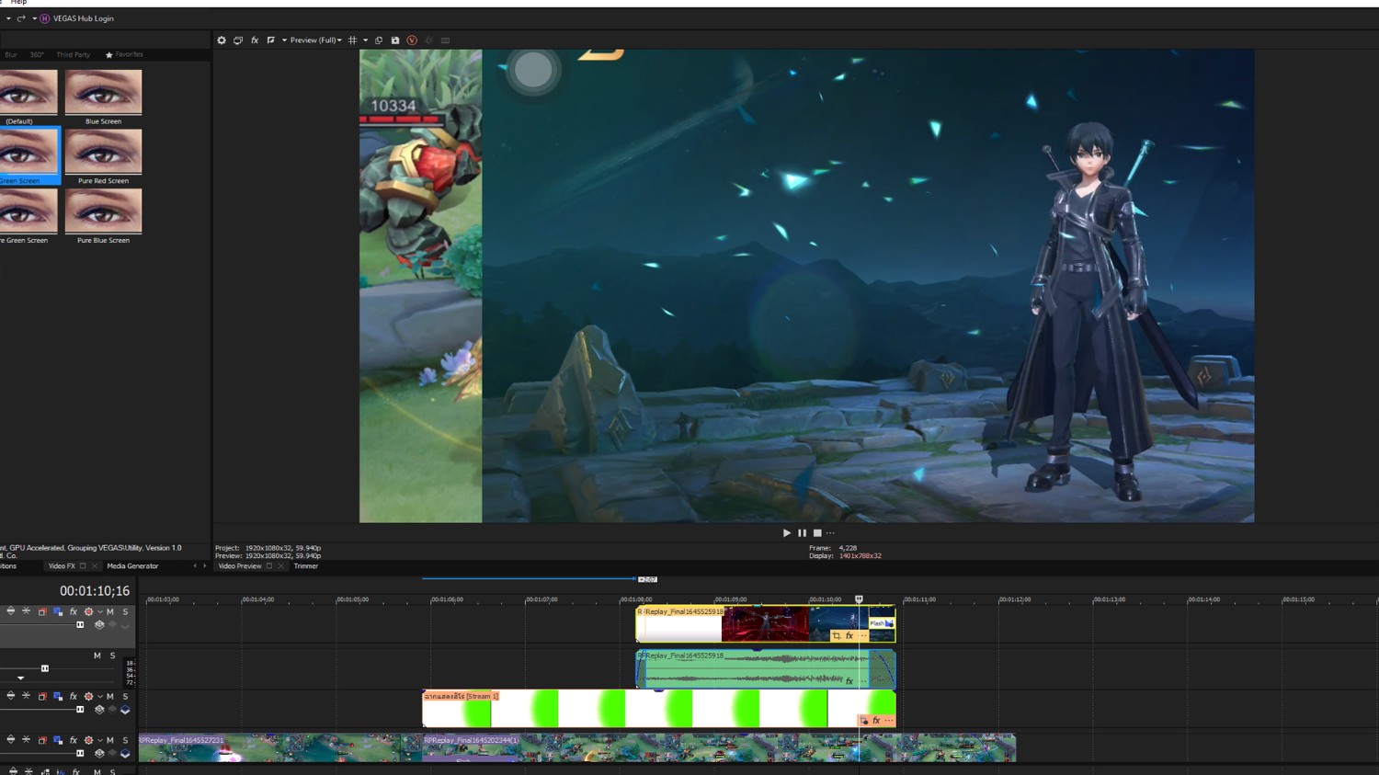Select the Video Preview tab

(x=240, y=566)
